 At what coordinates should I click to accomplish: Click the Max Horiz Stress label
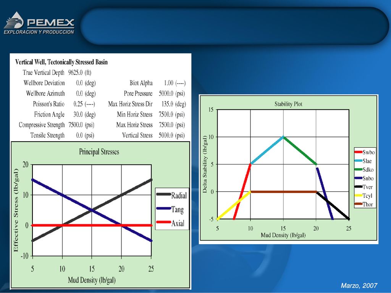134,125
